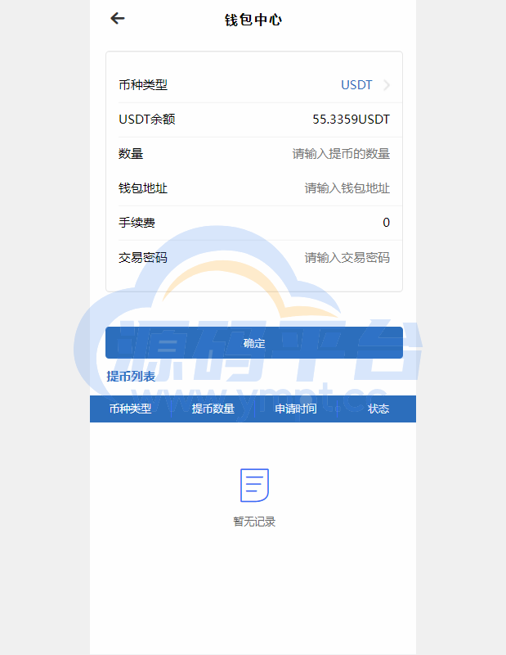Click the 暂无记录 empty state text
The image size is (506, 655).
(x=253, y=522)
